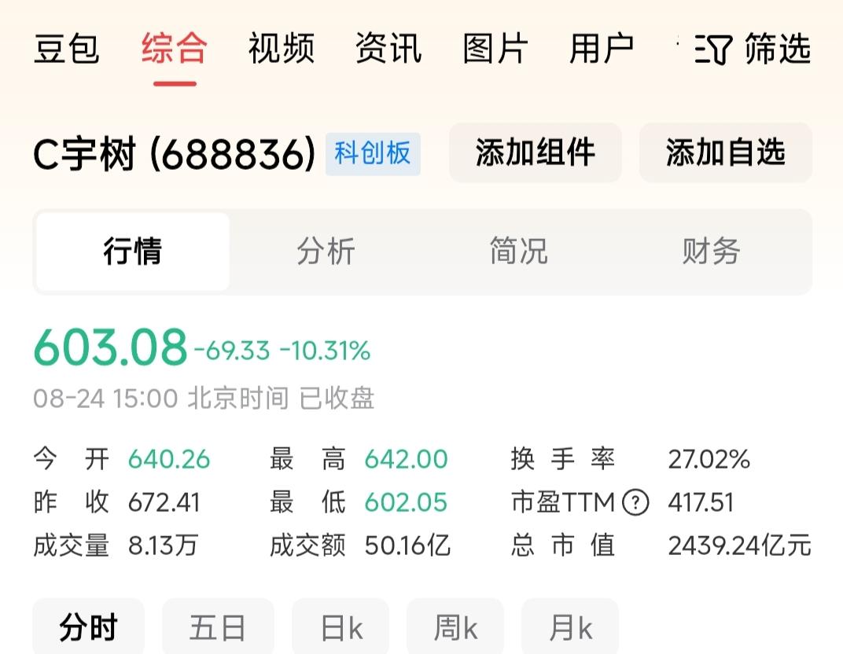Open the 图片 tab
The image size is (843, 654).
[495, 49]
